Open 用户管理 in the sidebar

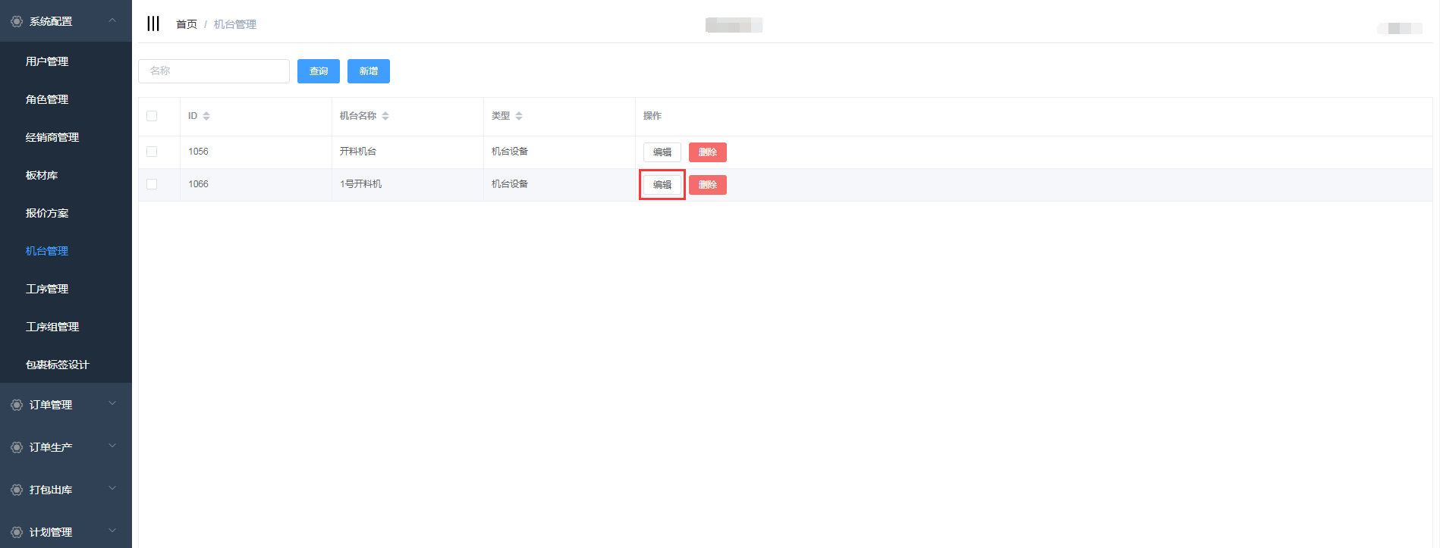47,61
